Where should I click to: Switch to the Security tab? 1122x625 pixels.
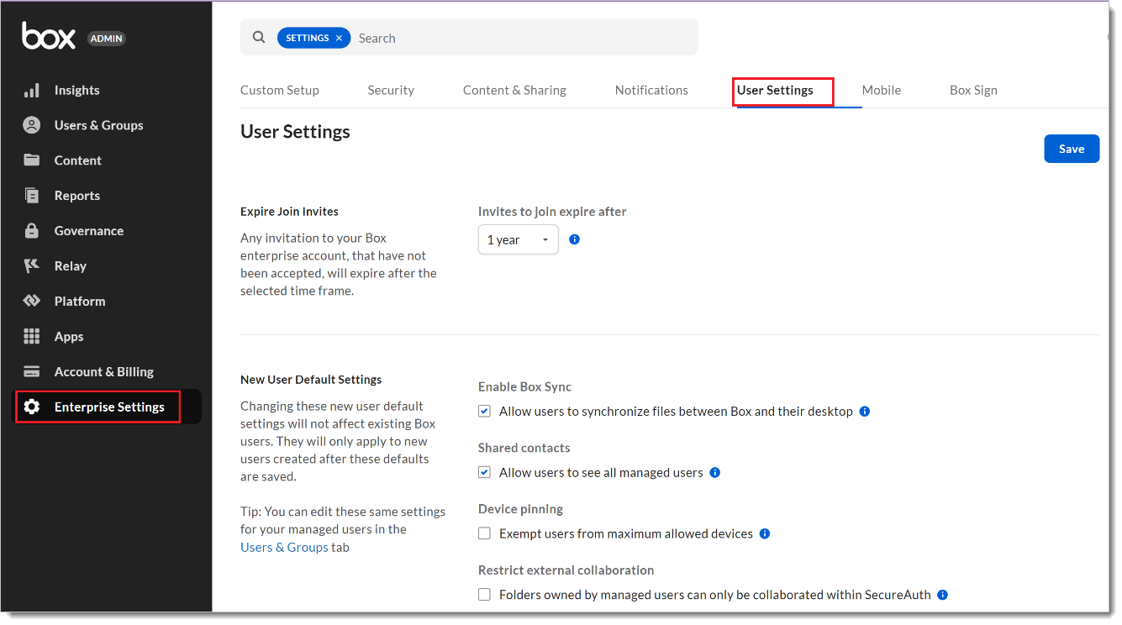[x=391, y=90]
